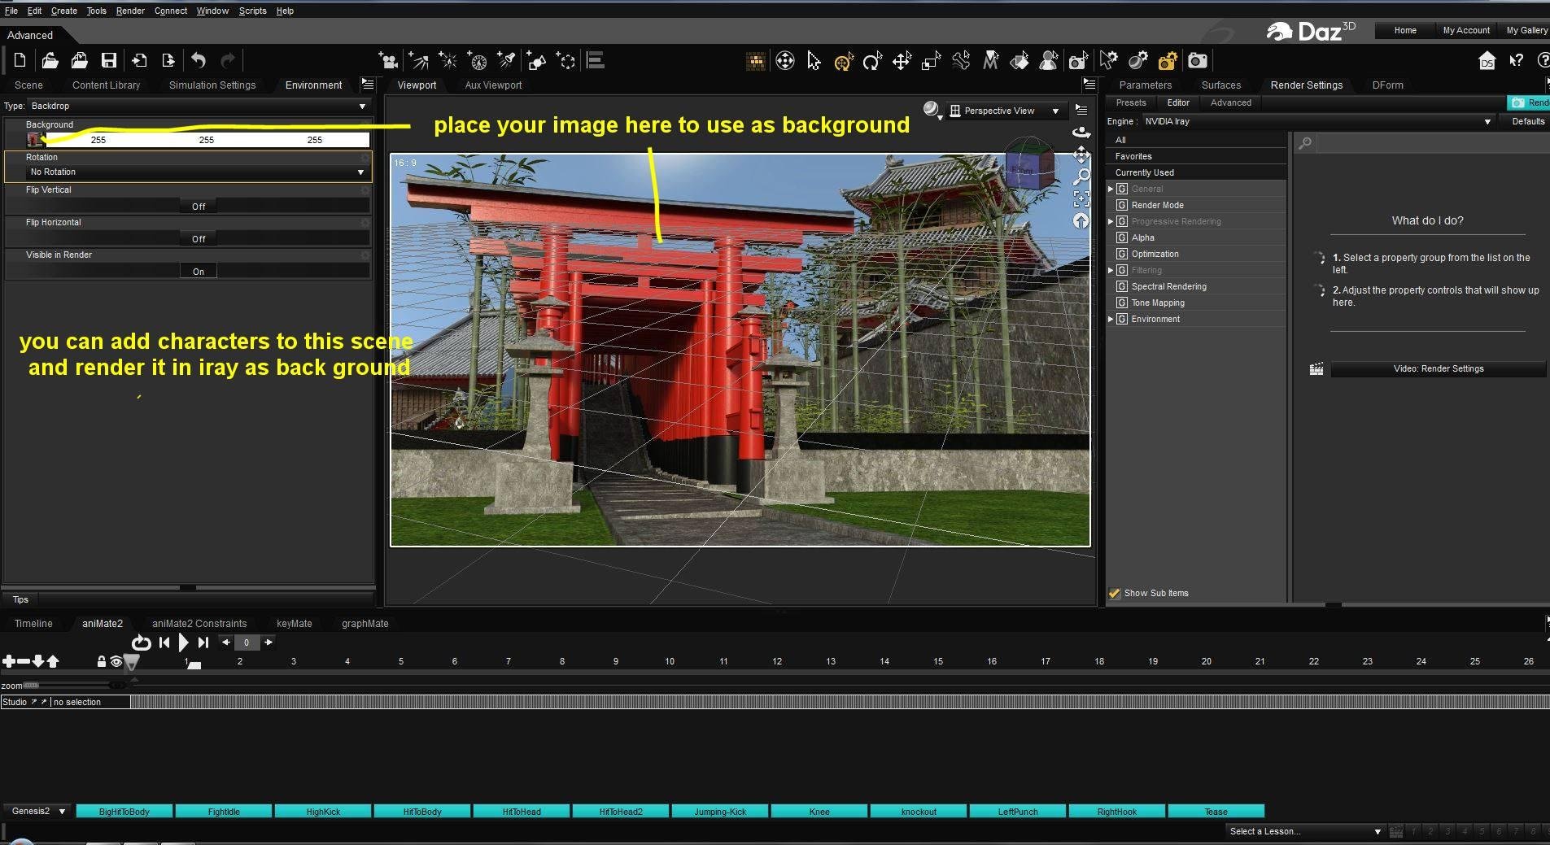This screenshot has width=1550, height=845.
Task: Create a new camera from the toolbar
Action: click(x=389, y=60)
